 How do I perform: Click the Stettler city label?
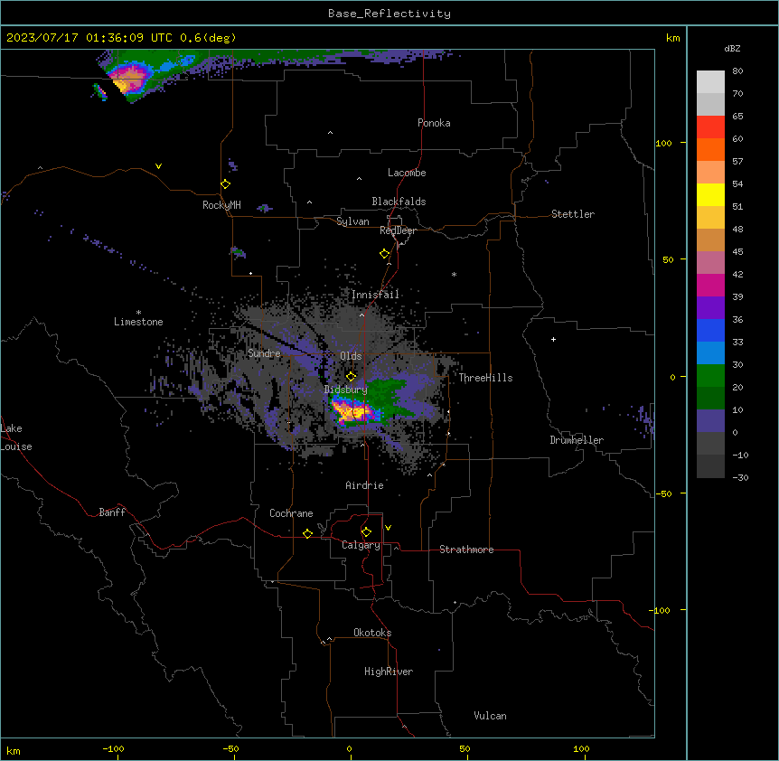tap(572, 214)
